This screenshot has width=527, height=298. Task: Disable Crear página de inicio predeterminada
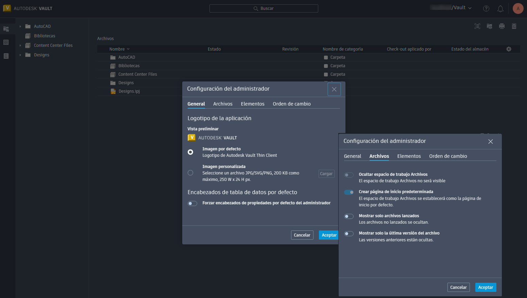(x=349, y=192)
